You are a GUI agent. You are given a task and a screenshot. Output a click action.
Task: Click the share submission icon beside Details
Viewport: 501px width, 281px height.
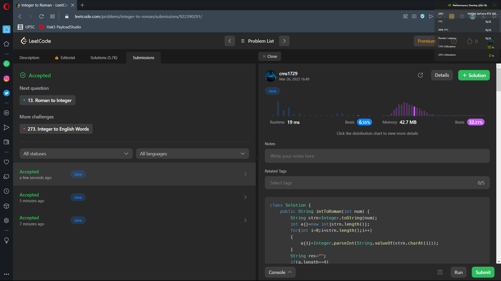click(420, 75)
